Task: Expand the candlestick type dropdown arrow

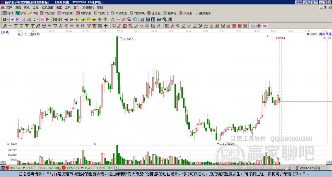Action: point(38,19)
